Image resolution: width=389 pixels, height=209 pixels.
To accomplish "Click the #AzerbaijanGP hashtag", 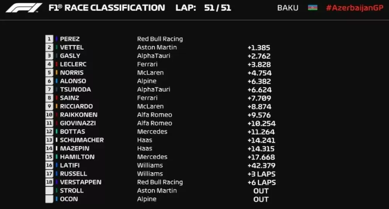I will coord(354,8).
